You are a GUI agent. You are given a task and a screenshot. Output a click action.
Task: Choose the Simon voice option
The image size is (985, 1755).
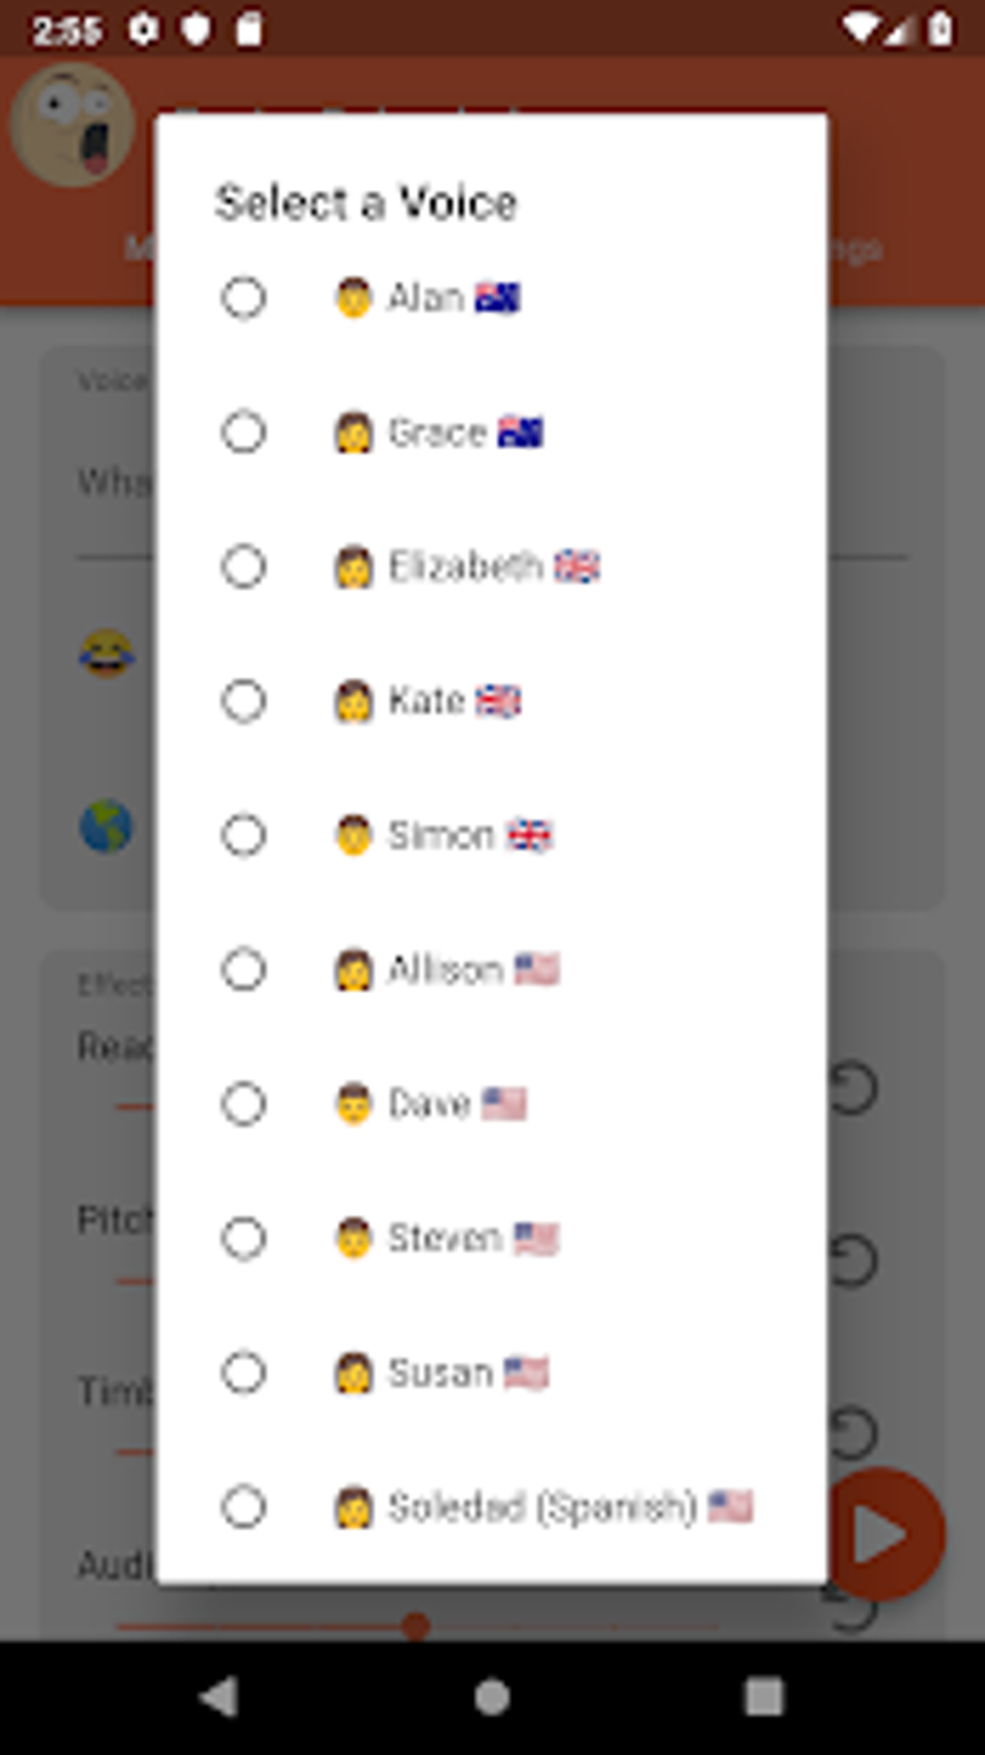(x=243, y=835)
